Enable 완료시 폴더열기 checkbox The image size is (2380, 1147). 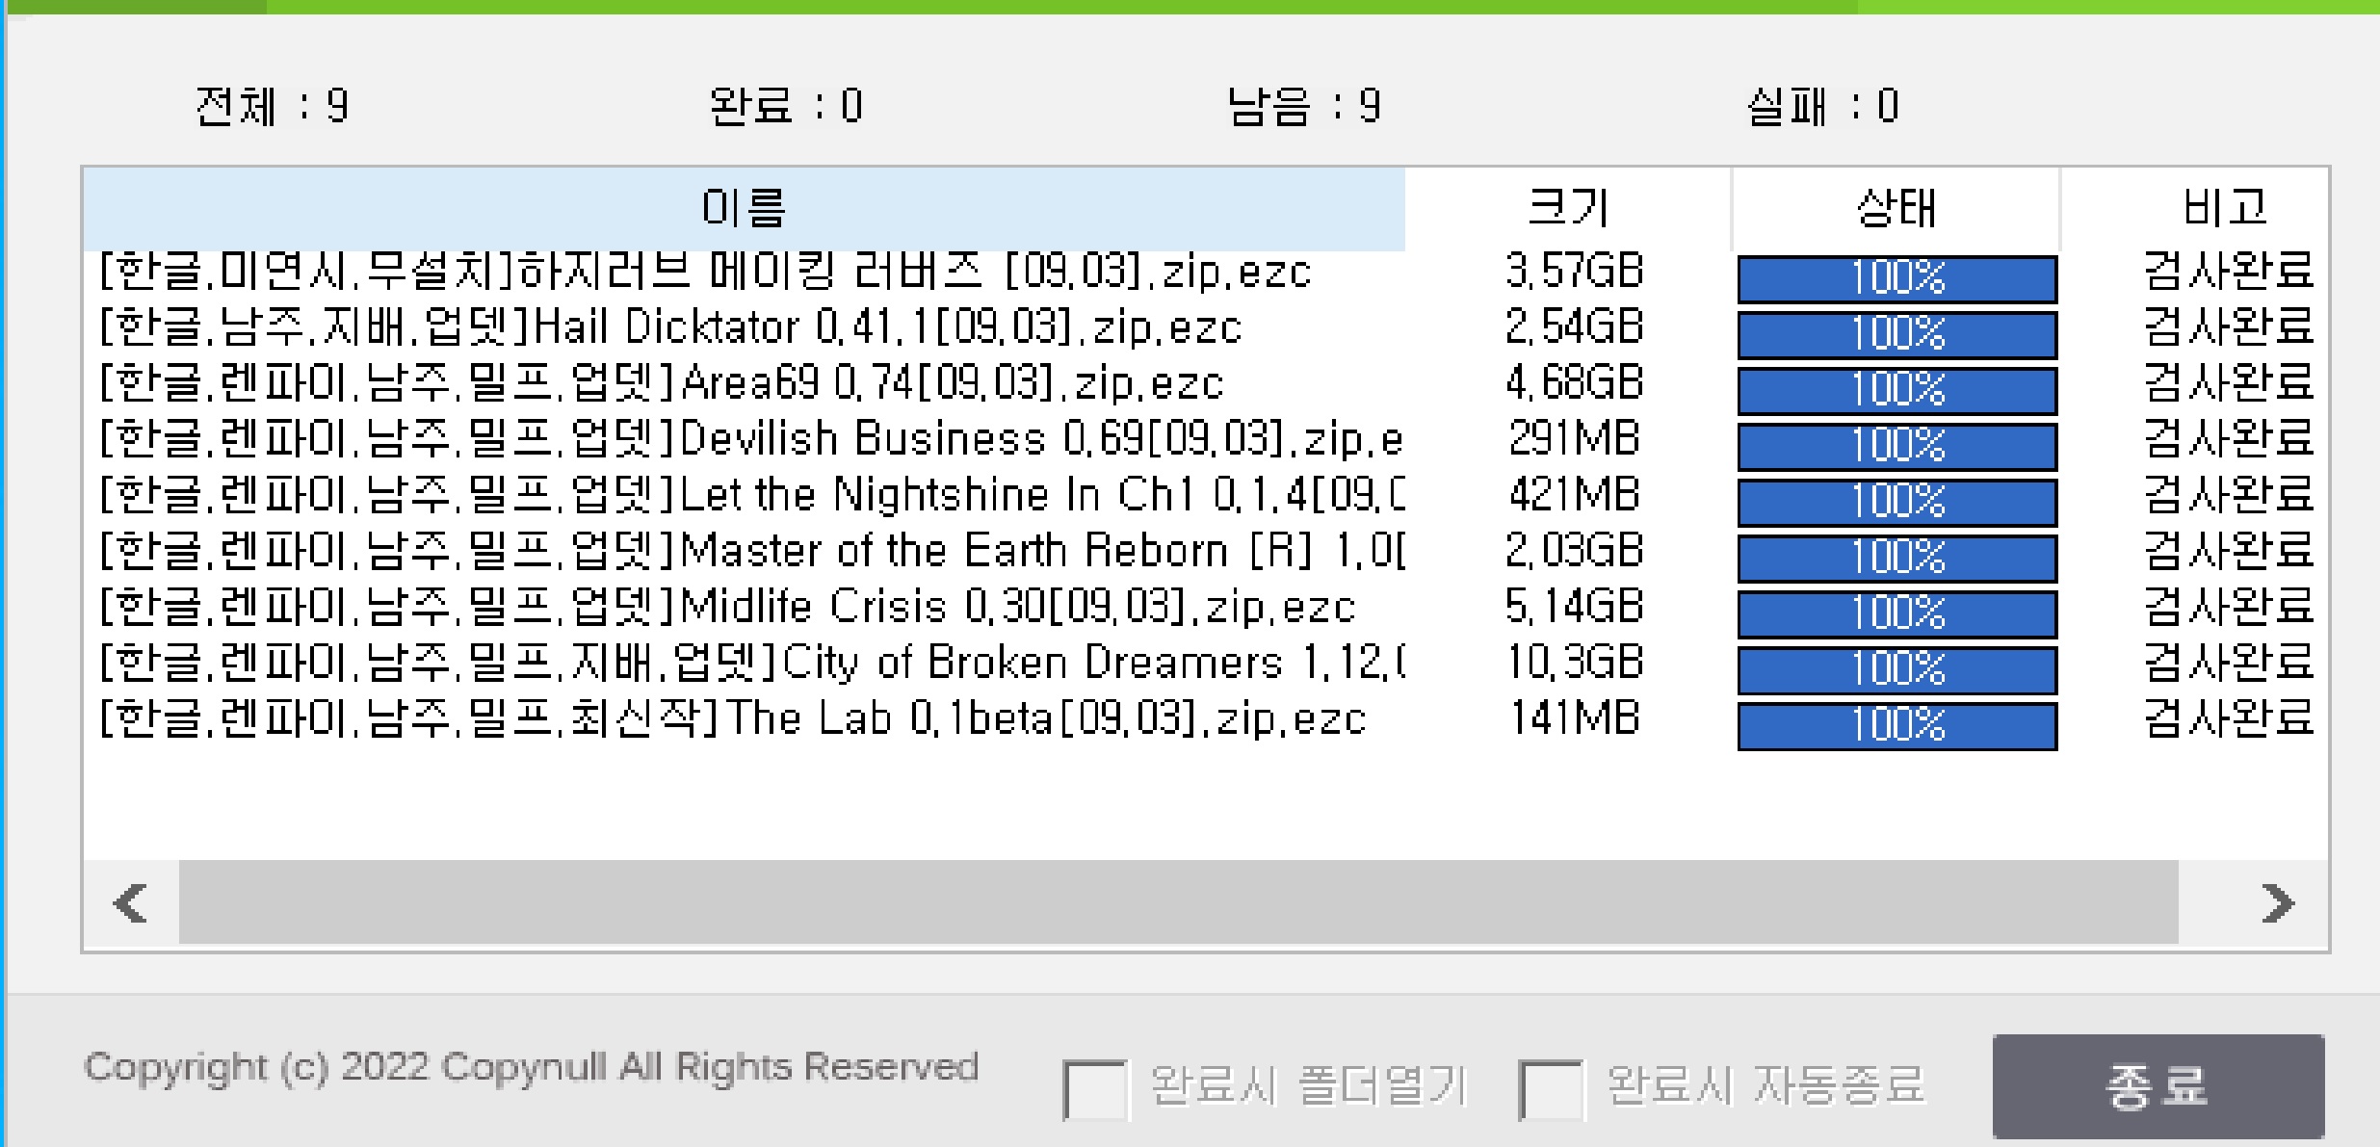[x=1094, y=1089]
